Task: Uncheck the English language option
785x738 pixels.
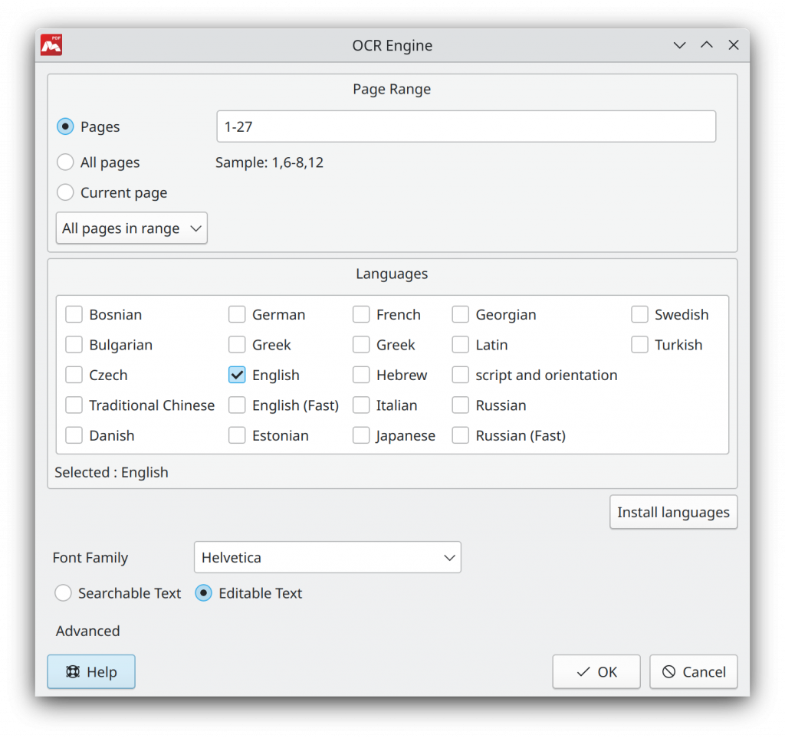Action: [x=237, y=375]
